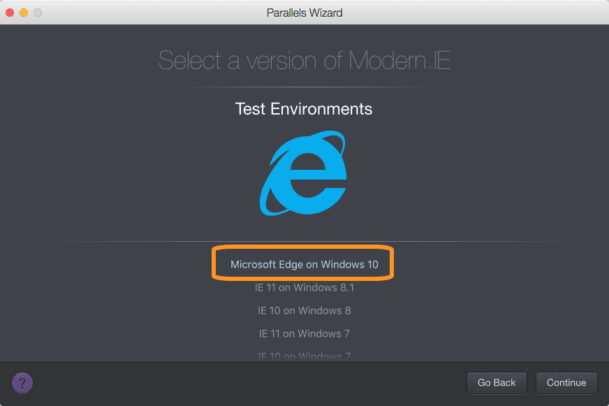This screenshot has height=406, width=609.
Task: Open help with the purple question mark icon
Action: point(22,383)
